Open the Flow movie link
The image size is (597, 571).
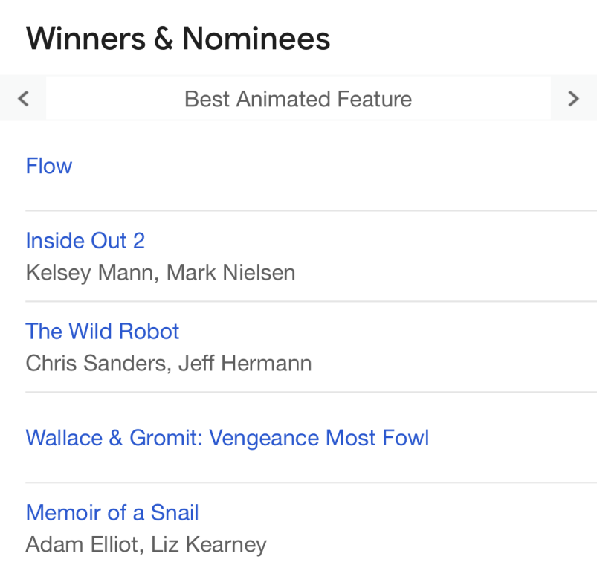click(x=49, y=165)
